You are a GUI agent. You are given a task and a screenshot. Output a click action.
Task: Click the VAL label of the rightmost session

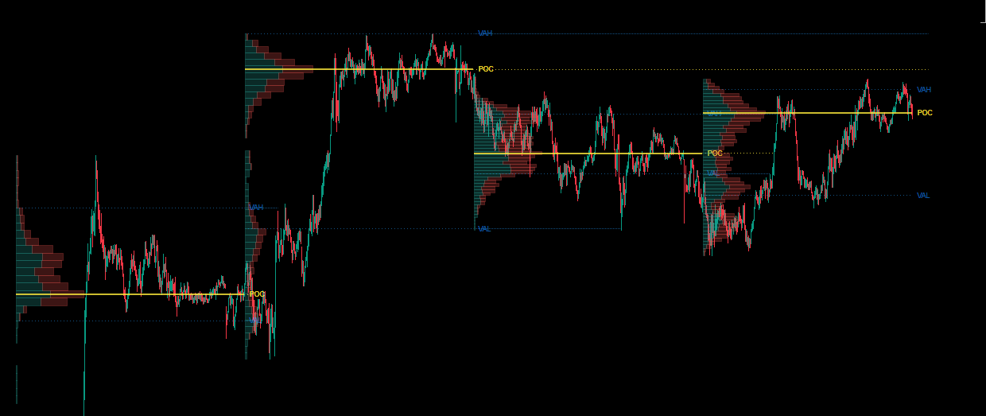[x=922, y=196]
